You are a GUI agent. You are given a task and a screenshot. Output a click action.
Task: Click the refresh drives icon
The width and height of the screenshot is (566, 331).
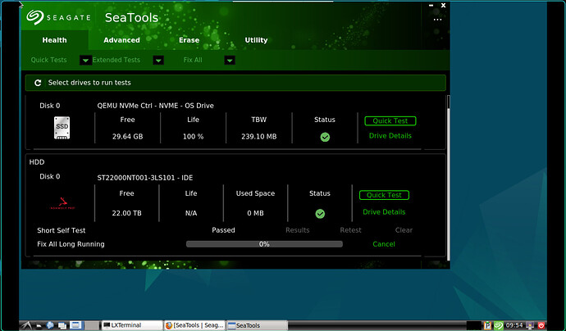tap(38, 83)
